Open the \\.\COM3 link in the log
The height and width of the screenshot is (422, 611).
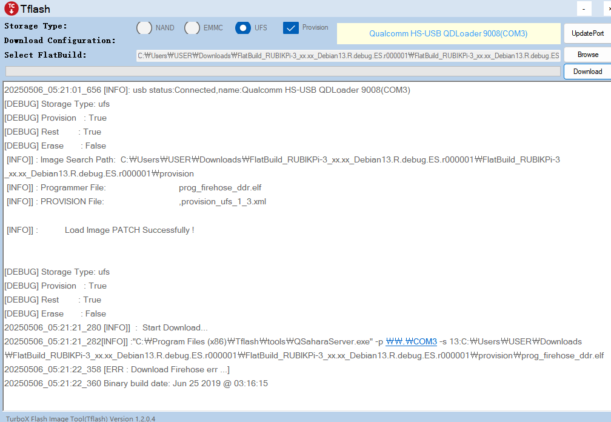(x=411, y=342)
